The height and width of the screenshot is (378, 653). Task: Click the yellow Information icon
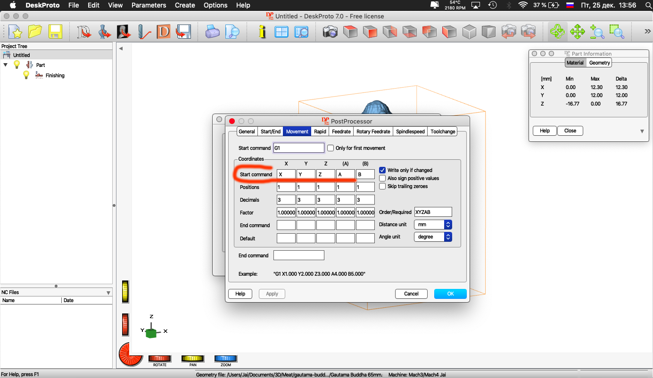[x=262, y=32]
